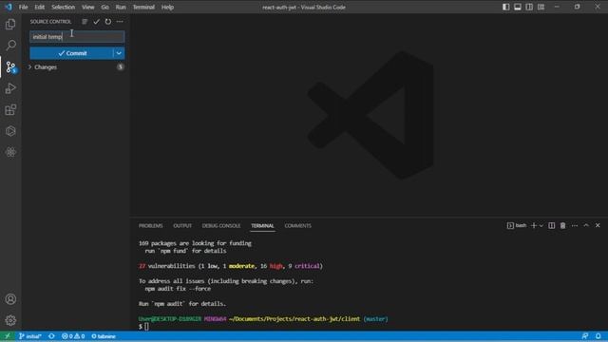Image resolution: width=608 pixels, height=342 pixels.
Task: Click View as Tree icon in Source Control header
Action: point(85,22)
